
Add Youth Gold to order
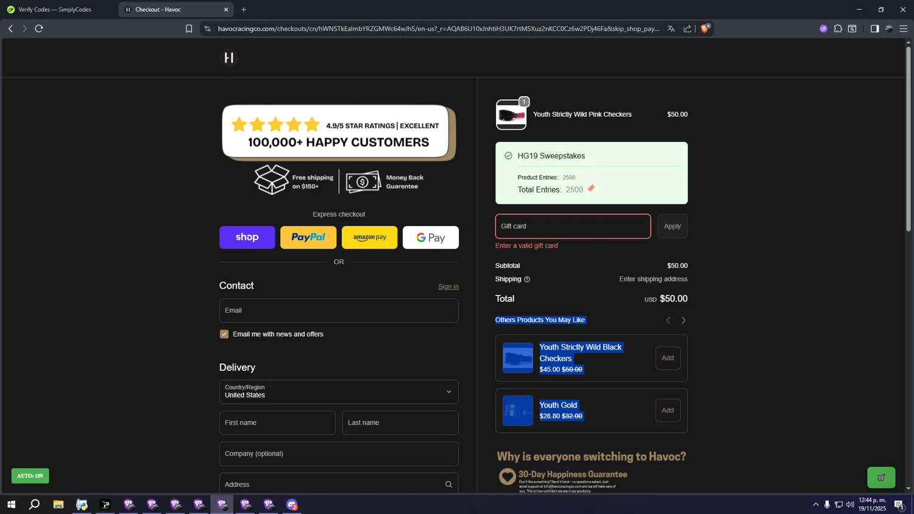(668, 410)
